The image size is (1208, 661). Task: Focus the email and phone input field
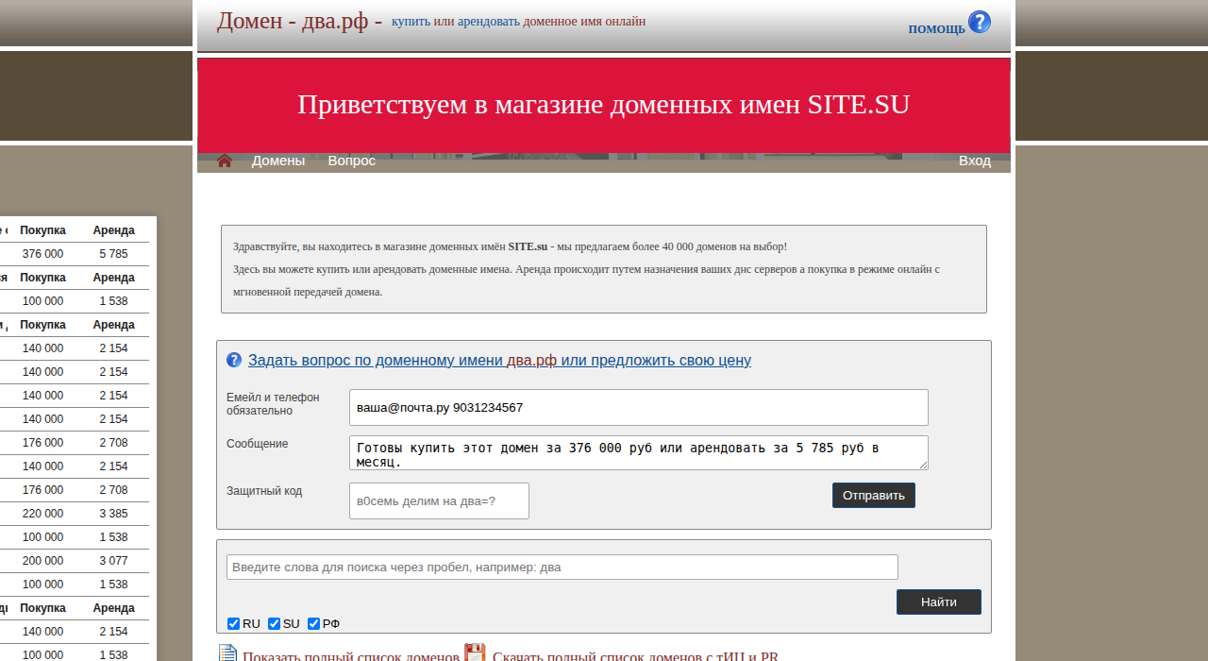(639, 407)
